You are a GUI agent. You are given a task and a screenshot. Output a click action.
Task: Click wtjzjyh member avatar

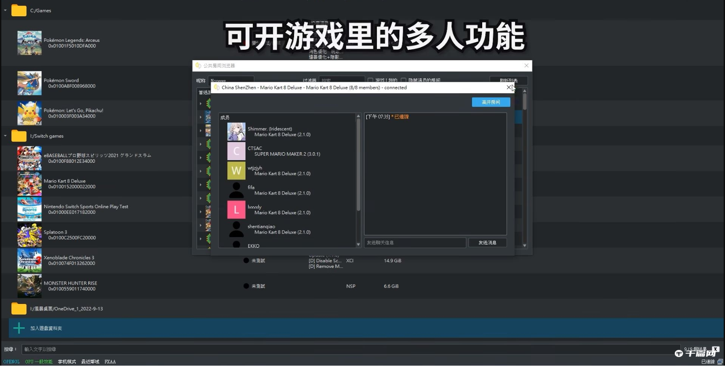(x=236, y=170)
